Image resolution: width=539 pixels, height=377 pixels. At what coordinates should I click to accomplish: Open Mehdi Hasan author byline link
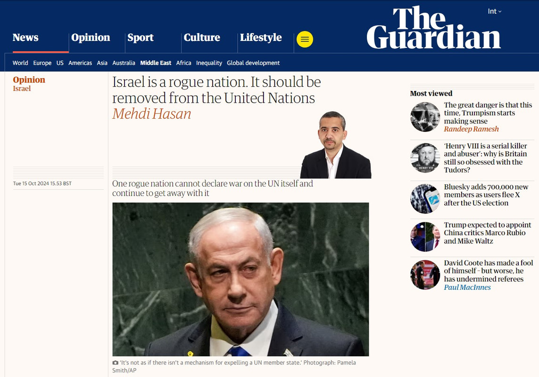point(151,114)
